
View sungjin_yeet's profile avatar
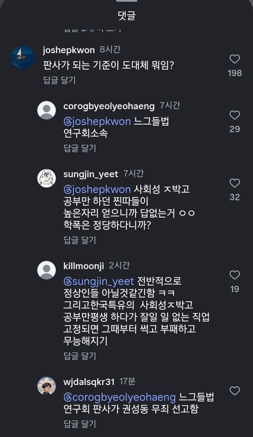click(x=47, y=178)
